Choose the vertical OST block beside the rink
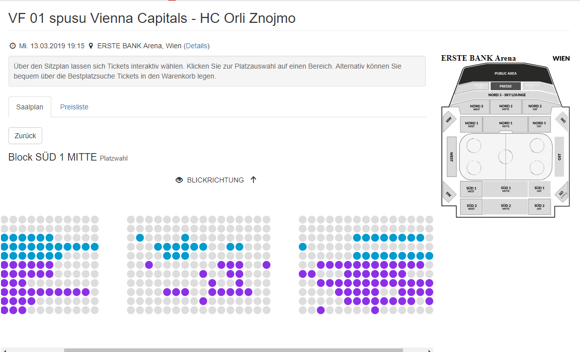This screenshot has width=580, height=352. tap(559, 157)
